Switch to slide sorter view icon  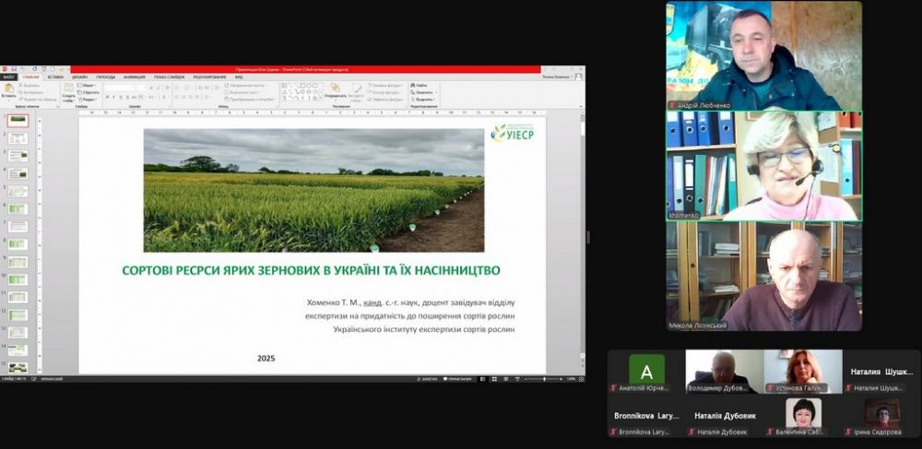point(496,379)
